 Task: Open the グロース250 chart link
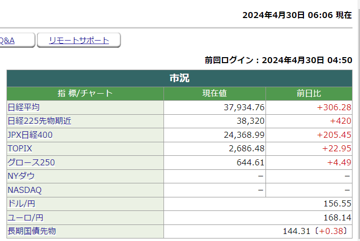[x=31, y=162]
